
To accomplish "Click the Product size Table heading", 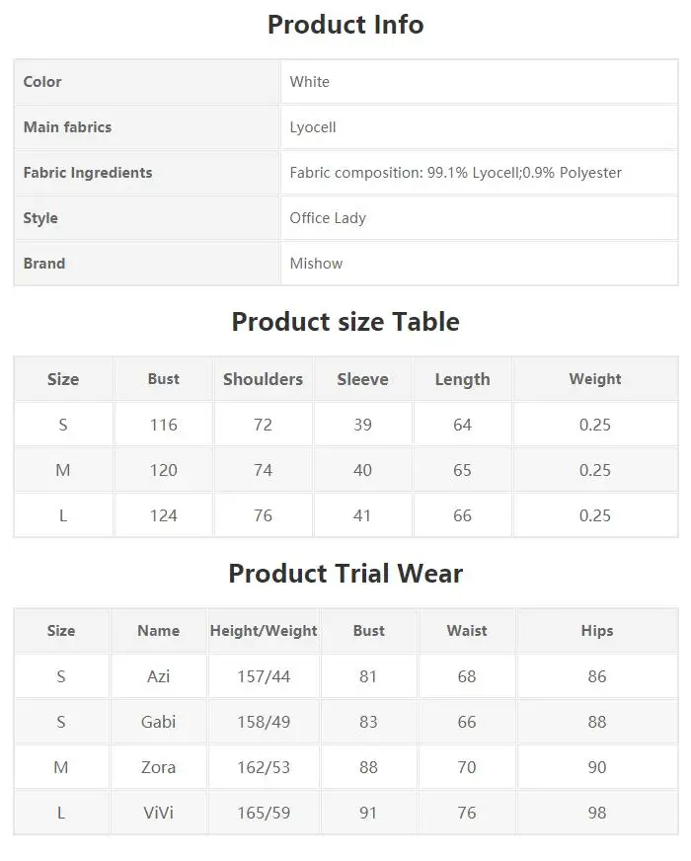I will [345, 322].
